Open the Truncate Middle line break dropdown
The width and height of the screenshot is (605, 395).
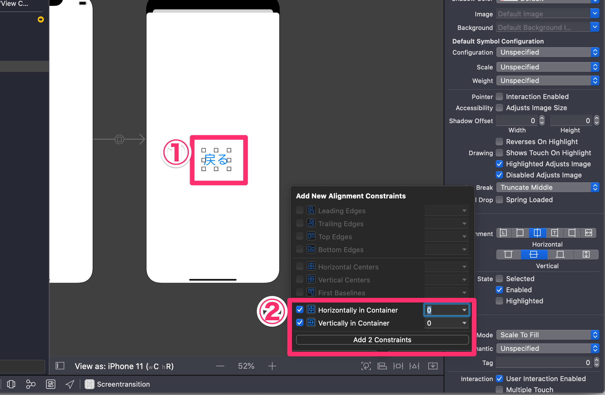547,187
